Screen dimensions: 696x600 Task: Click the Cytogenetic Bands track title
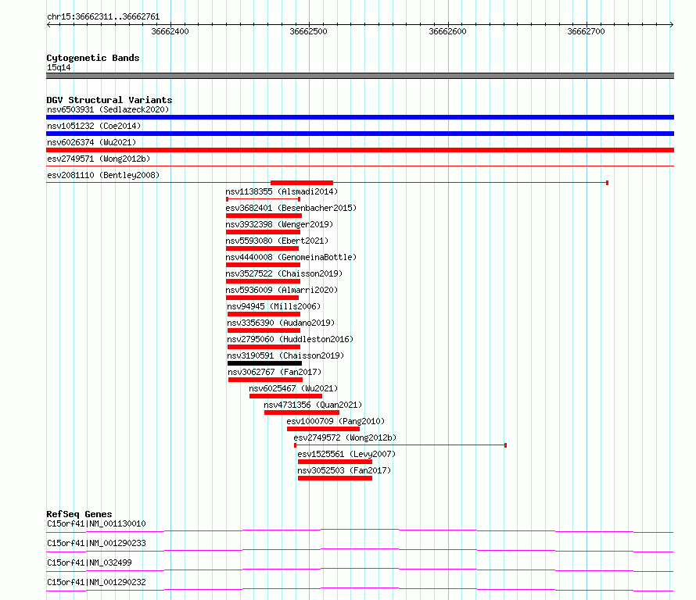click(93, 58)
